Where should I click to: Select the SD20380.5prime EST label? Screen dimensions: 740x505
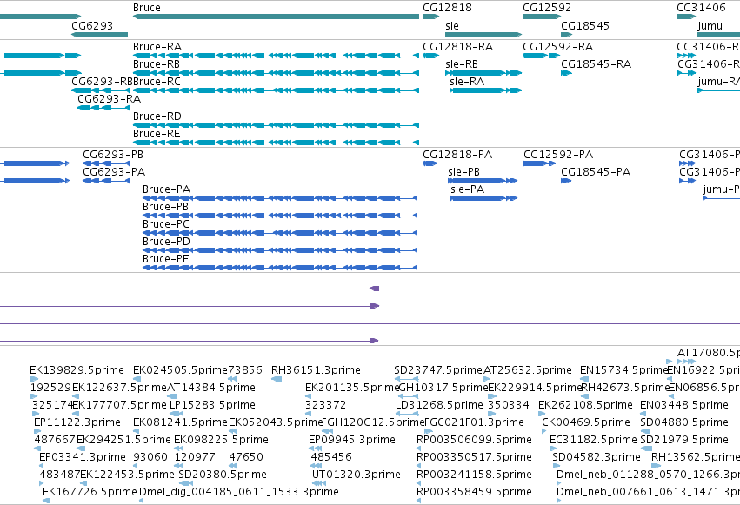[x=223, y=475]
